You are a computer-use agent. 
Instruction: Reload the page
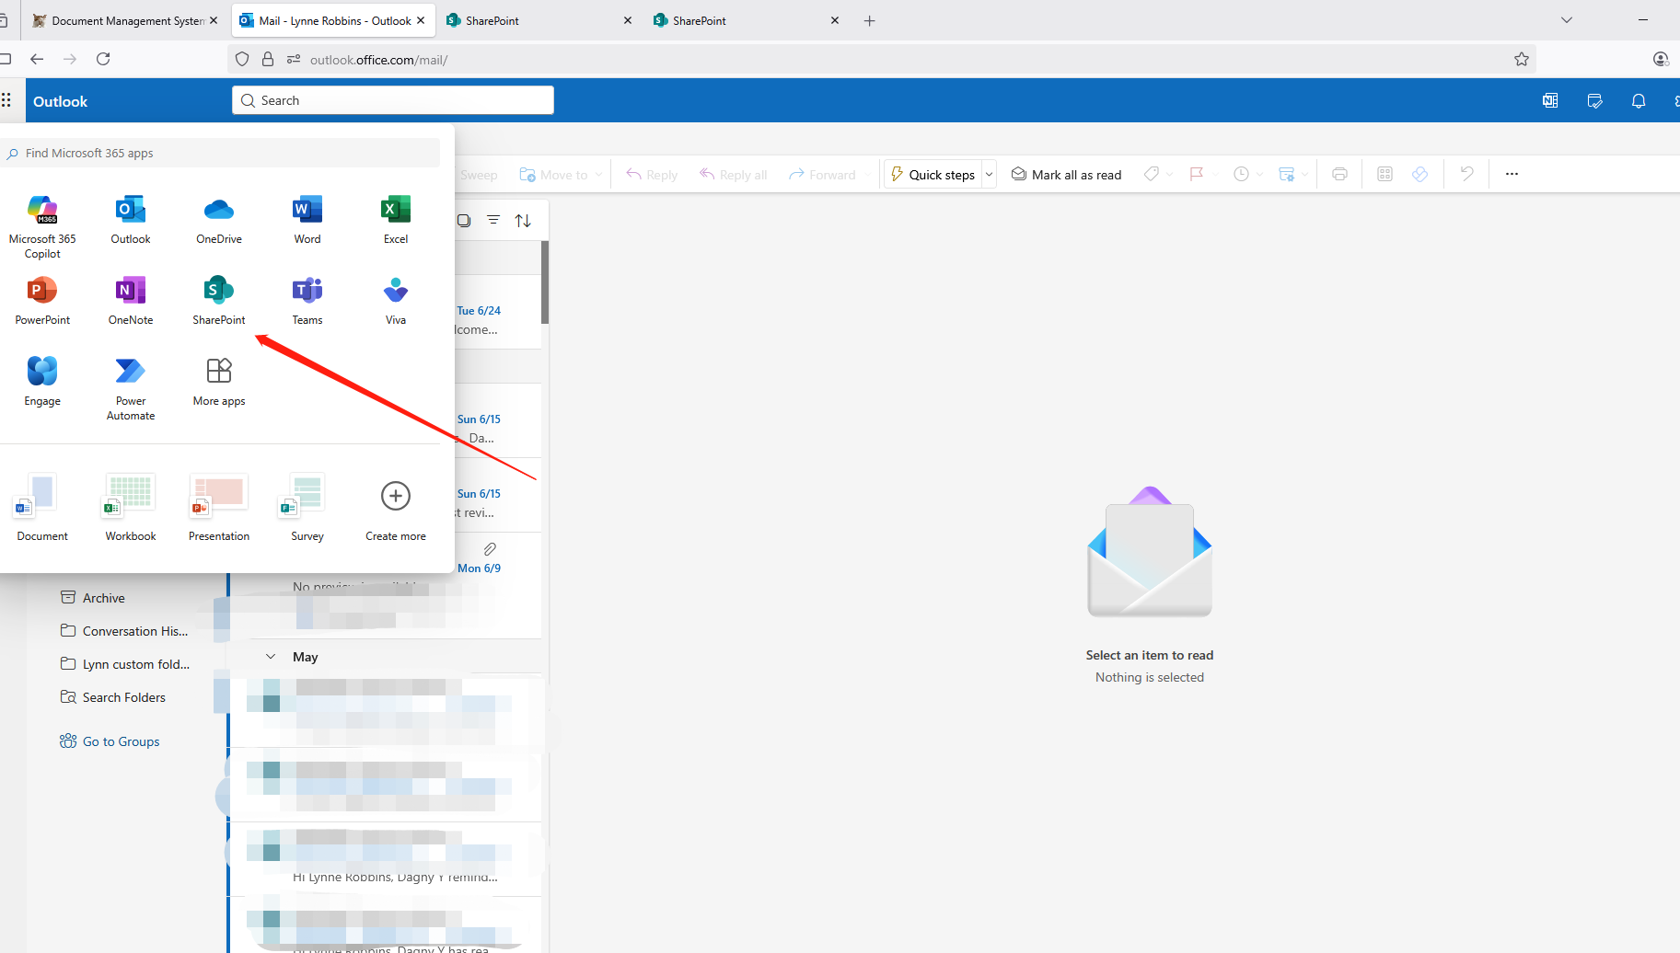click(x=103, y=59)
